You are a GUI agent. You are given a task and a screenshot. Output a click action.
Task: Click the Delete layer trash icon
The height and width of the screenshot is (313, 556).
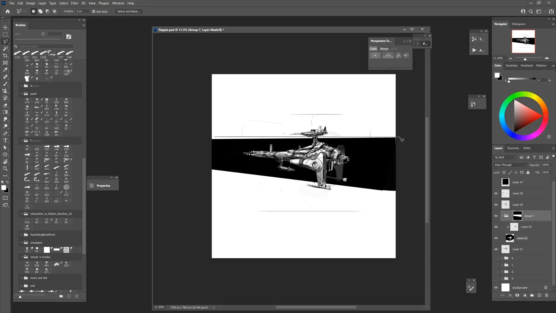546,296
